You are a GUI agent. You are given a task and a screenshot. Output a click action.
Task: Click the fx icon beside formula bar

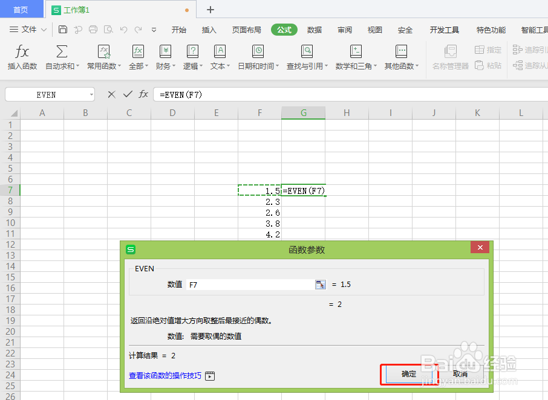143,94
